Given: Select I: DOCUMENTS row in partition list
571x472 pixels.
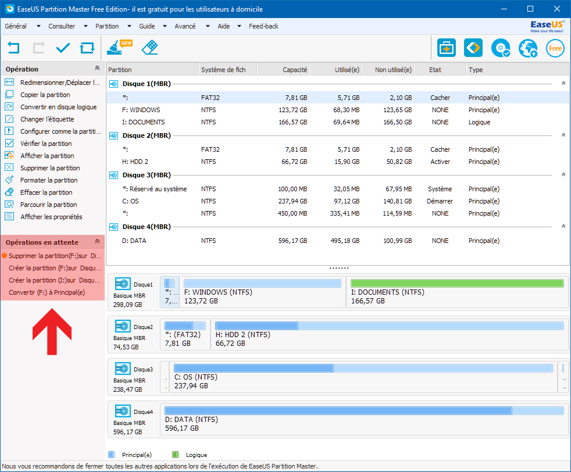Looking at the screenshot, I should (337, 122).
